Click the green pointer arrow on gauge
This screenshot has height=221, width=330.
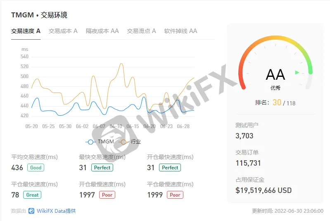(x=297, y=72)
